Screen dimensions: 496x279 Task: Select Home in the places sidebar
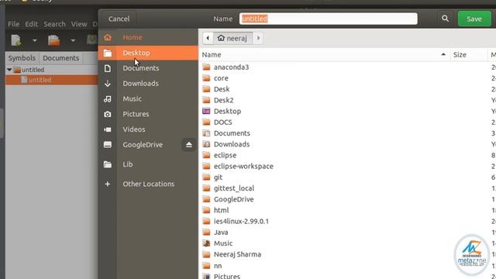pyautogui.click(x=148, y=37)
